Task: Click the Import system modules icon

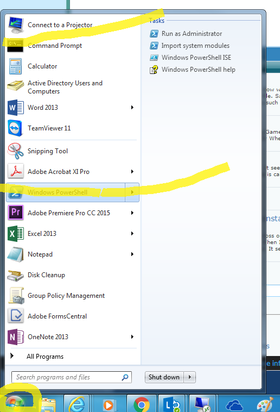Action: (154, 46)
